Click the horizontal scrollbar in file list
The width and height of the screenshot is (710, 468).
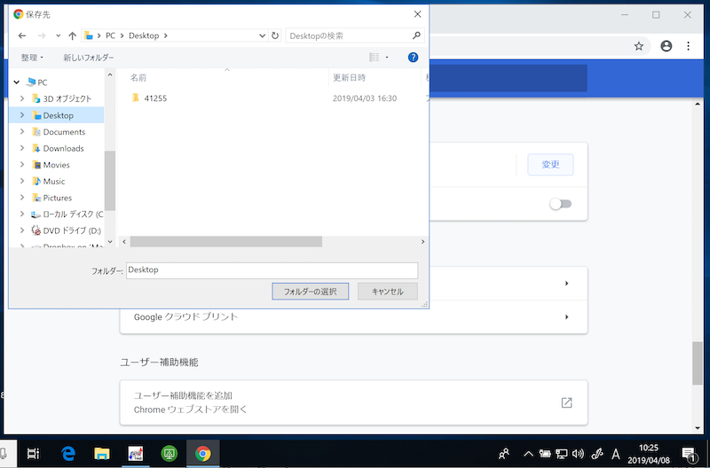coord(226,241)
